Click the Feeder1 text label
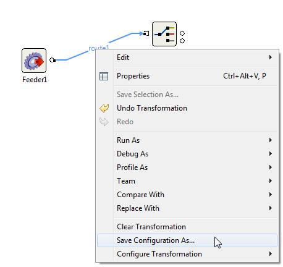The height and width of the screenshot is (267, 283). click(x=35, y=80)
